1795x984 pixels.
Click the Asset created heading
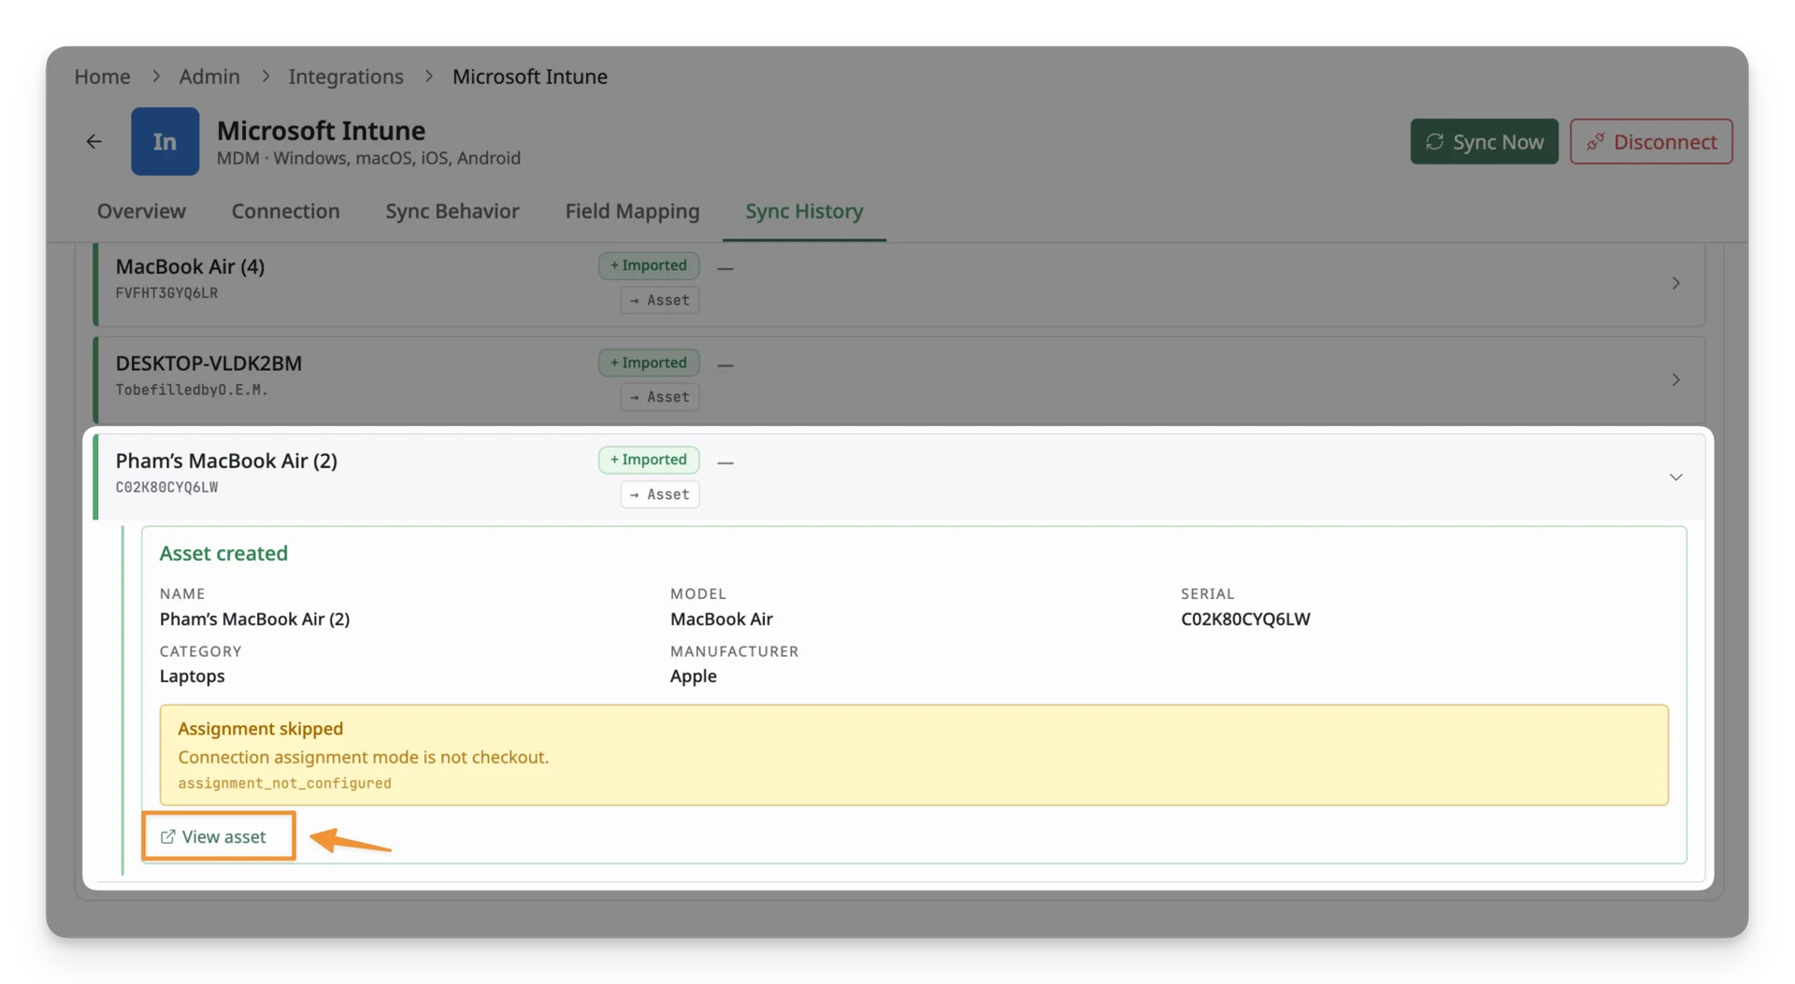(x=223, y=553)
